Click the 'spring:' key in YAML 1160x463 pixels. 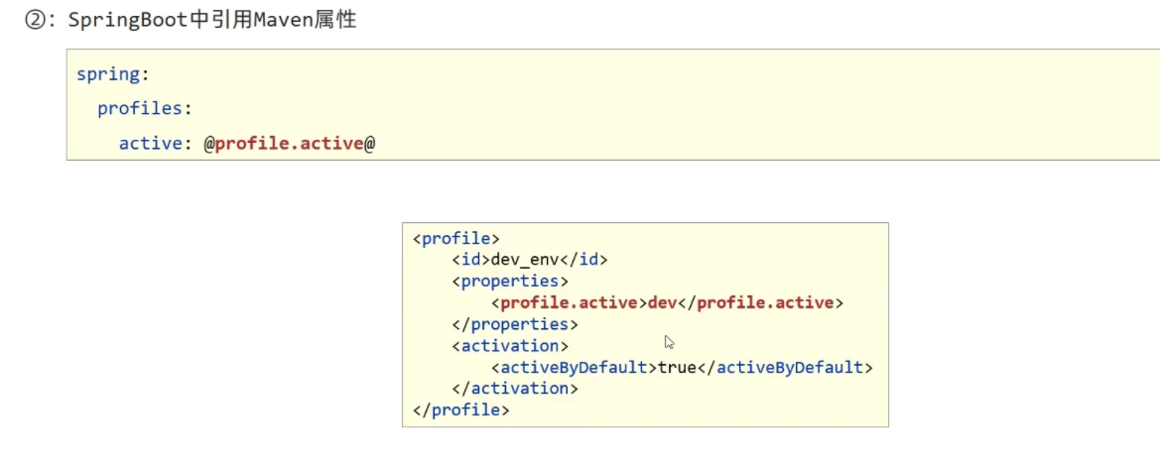[x=111, y=74]
